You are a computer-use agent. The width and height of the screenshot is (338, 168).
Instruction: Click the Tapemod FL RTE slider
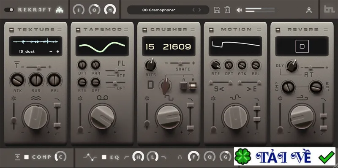pos(115,70)
